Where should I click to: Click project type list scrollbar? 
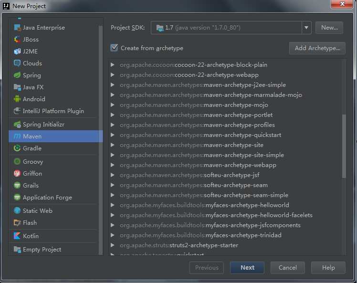(100, 140)
